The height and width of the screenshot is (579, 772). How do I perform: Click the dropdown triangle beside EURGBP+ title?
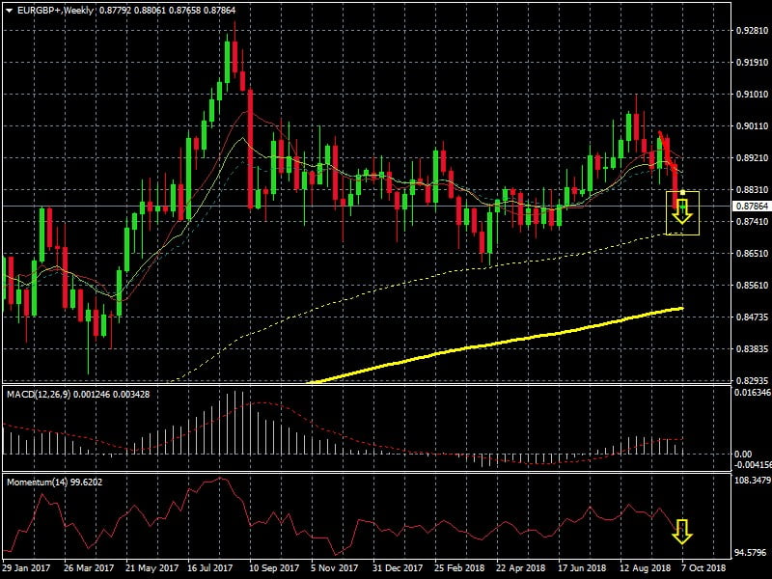[x=9, y=9]
